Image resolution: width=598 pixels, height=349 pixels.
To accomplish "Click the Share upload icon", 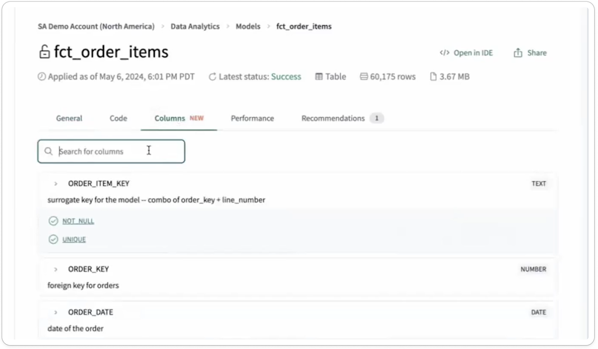I will click(518, 52).
